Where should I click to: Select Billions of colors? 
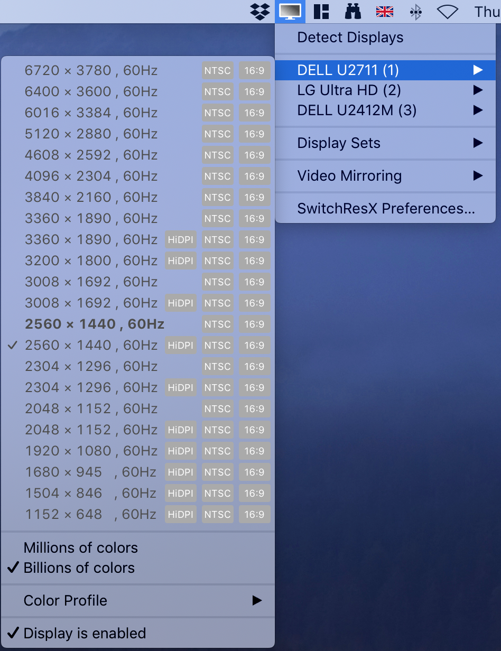pyautogui.click(x=138, y=568)
